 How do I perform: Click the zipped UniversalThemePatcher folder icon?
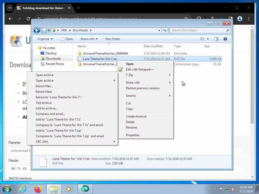click(x=80, y=64)
